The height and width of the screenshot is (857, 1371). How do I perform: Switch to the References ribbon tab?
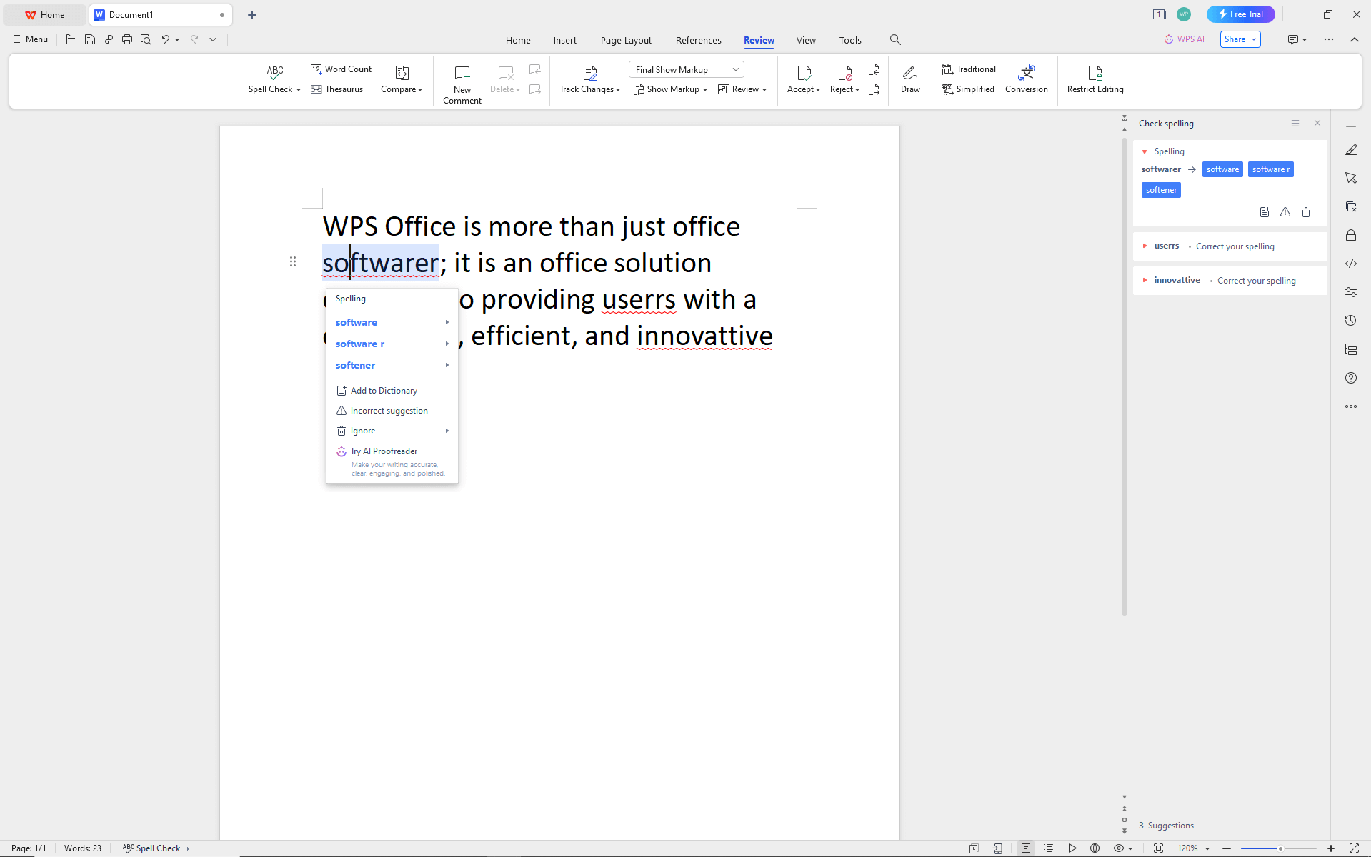click(x=698, y=40)
